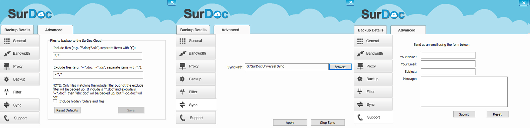Screen dimensions: 530x128
Task: Click the Your Email input field
Action: 448,64
